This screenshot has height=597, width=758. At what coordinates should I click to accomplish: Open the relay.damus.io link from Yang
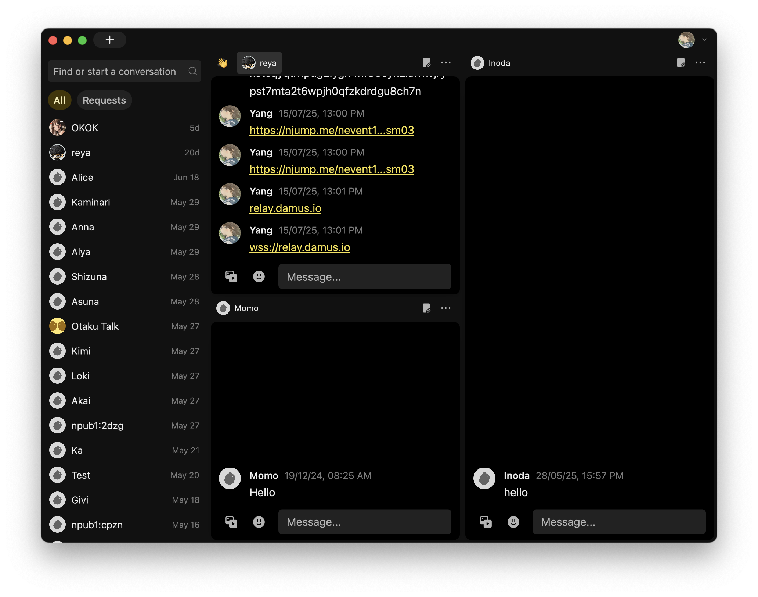click(x=285, y=208)
